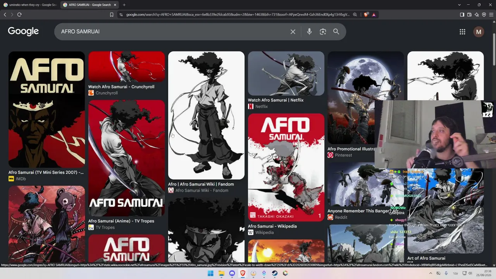Click 'Watch Afro Samurai | Netflix' title
The height and width of the screenshot is (279, 496).
coord(276,100)
